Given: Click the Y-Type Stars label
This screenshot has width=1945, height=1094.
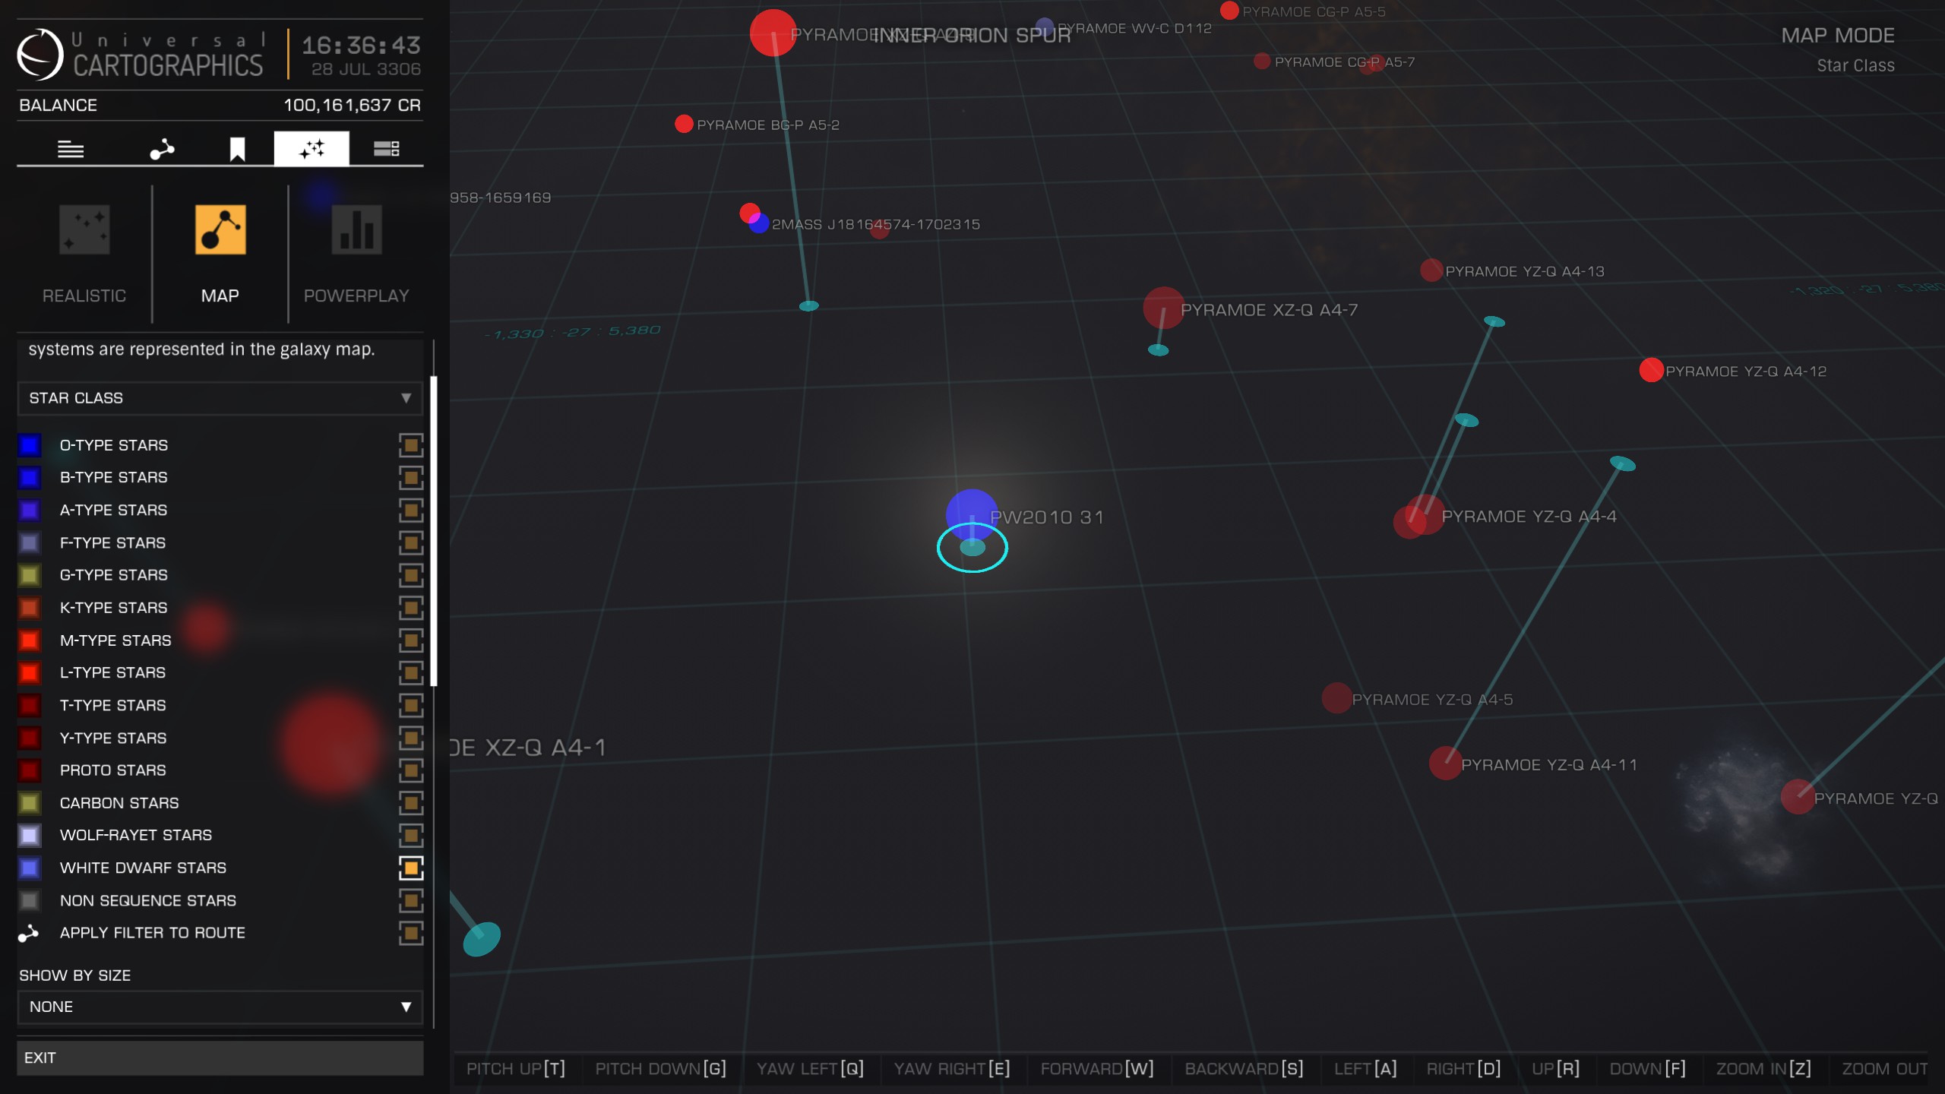Looking at the screenshot, I should click(x=113, y=738).
